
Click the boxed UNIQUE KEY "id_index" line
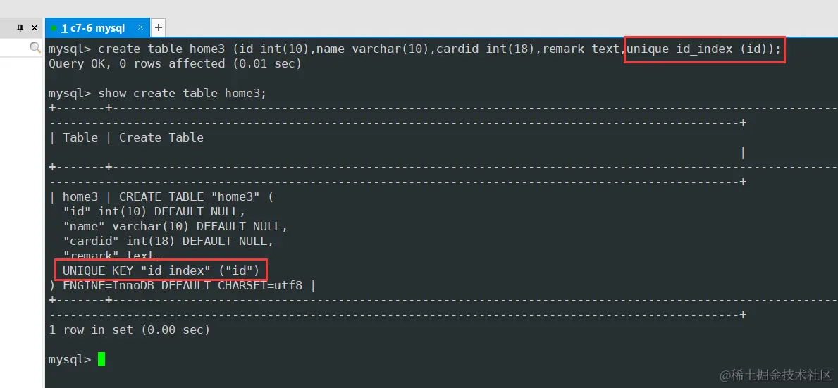coord(161,270)
